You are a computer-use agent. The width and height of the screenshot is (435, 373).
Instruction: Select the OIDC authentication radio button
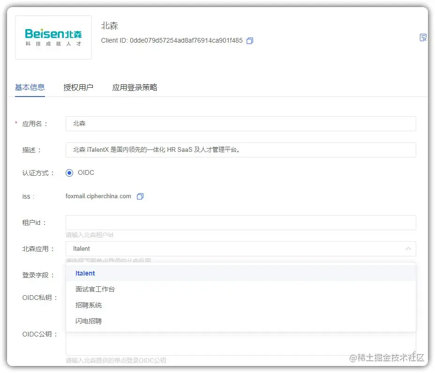tap(69, 173)
